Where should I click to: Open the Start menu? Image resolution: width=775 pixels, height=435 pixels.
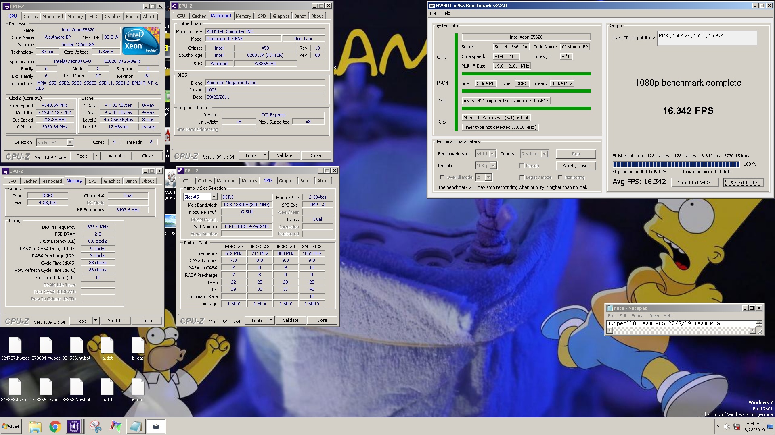tap(11, 427)
